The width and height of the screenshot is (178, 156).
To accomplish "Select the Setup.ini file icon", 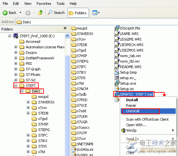I will pyautogui.click(x=117, y=89).
